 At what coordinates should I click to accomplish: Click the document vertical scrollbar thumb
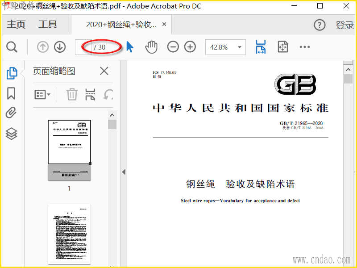point(348,79)
